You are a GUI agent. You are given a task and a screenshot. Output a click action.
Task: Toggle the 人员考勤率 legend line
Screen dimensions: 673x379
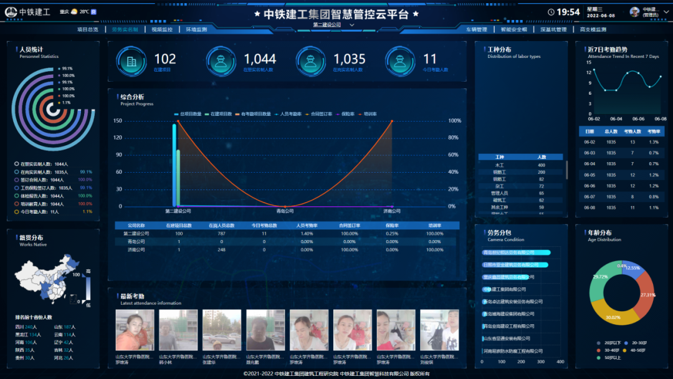(x=288, y=114)
